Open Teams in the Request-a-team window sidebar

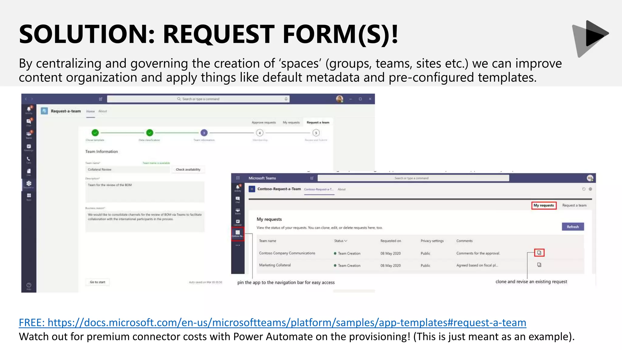point(29,135)
